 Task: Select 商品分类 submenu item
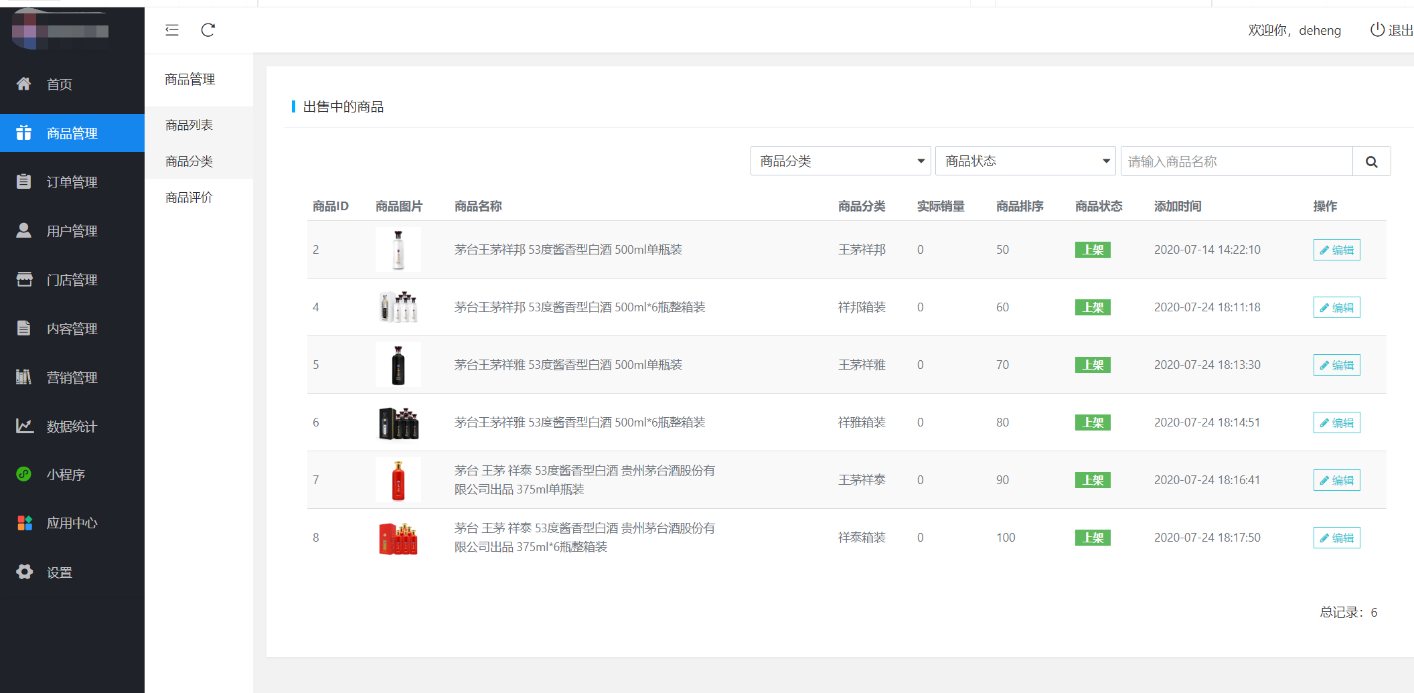(x=199, y=161)
